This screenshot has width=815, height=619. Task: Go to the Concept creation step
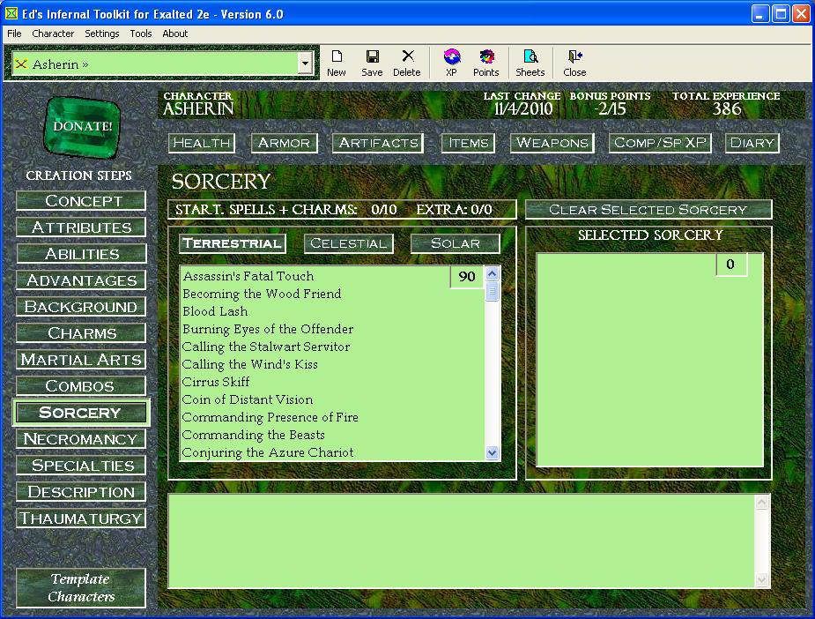point(81,201)
